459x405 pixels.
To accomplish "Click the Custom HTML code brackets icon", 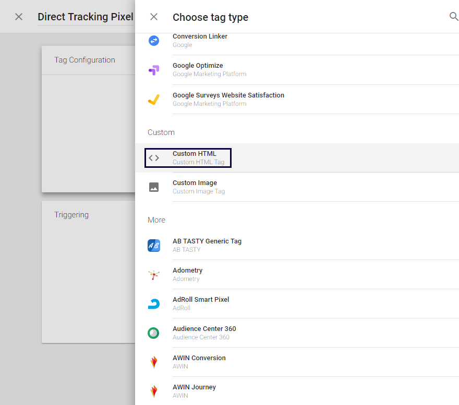I will 154,158.
